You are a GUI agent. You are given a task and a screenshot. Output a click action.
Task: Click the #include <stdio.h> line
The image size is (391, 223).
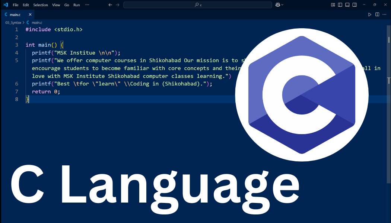coord(54,29)
